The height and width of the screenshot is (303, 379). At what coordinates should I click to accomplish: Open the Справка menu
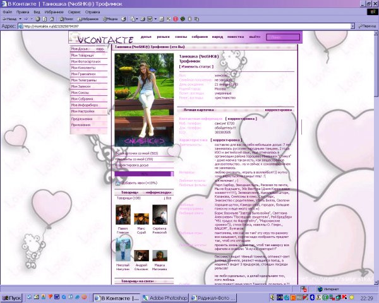click(x=92, y=12)
